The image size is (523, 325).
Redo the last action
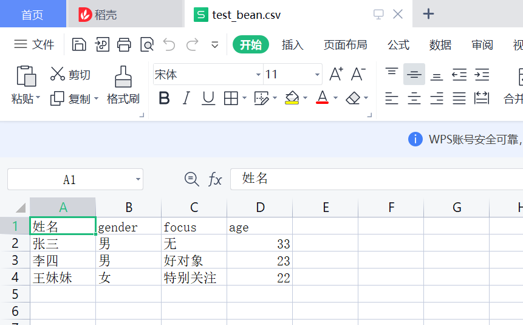coord(192,44)
